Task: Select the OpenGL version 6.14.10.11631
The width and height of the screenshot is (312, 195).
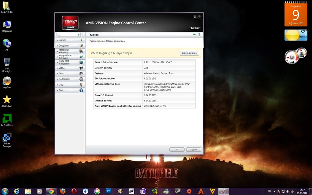Action: [151, 101]
